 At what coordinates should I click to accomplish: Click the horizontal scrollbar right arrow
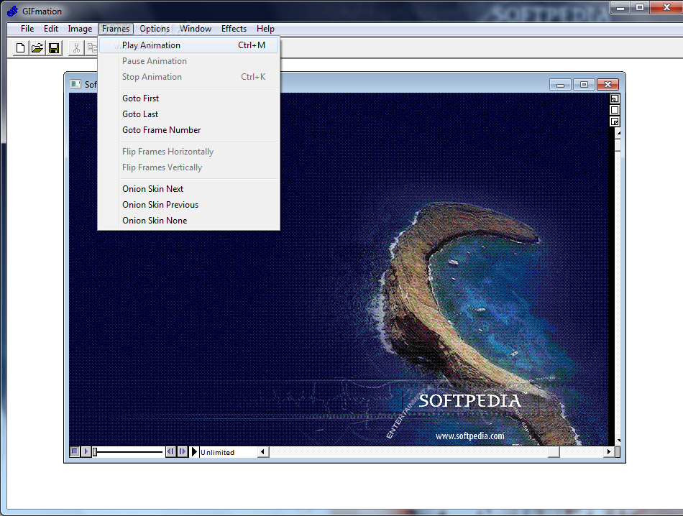click(x=608, y=452)
